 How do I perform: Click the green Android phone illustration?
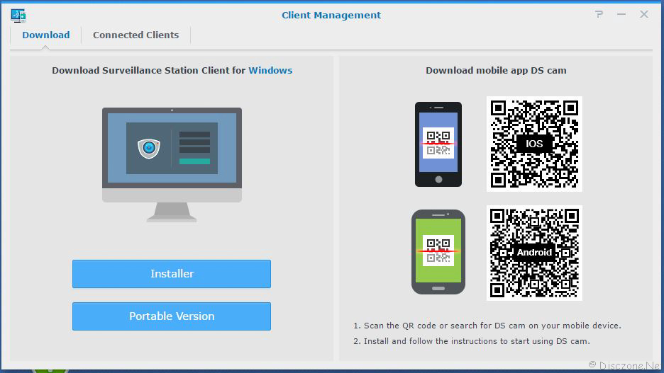click(x=438, y=252)
